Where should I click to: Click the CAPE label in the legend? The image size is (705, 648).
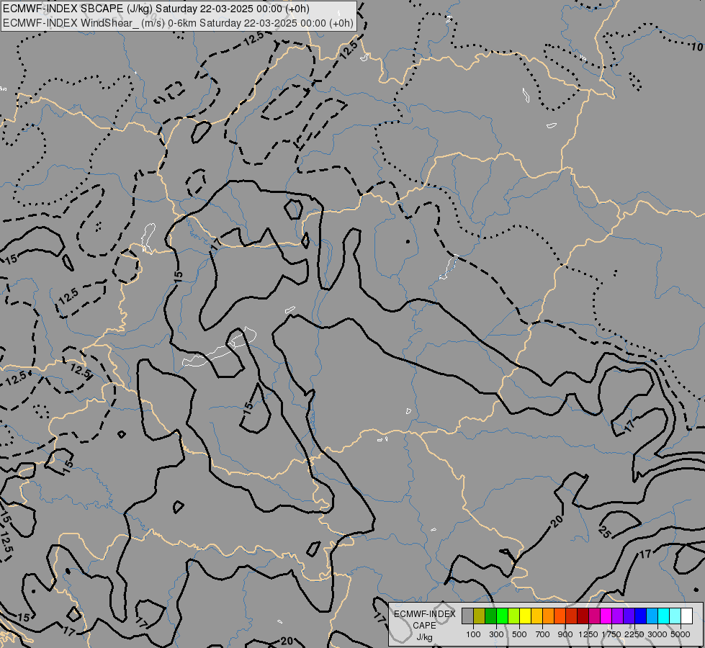[x=424, y=626]
